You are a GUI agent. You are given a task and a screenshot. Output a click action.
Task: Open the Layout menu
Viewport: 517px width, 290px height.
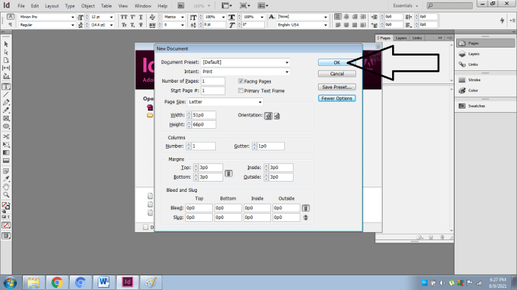pyautogui.click(x=51, y=6)
